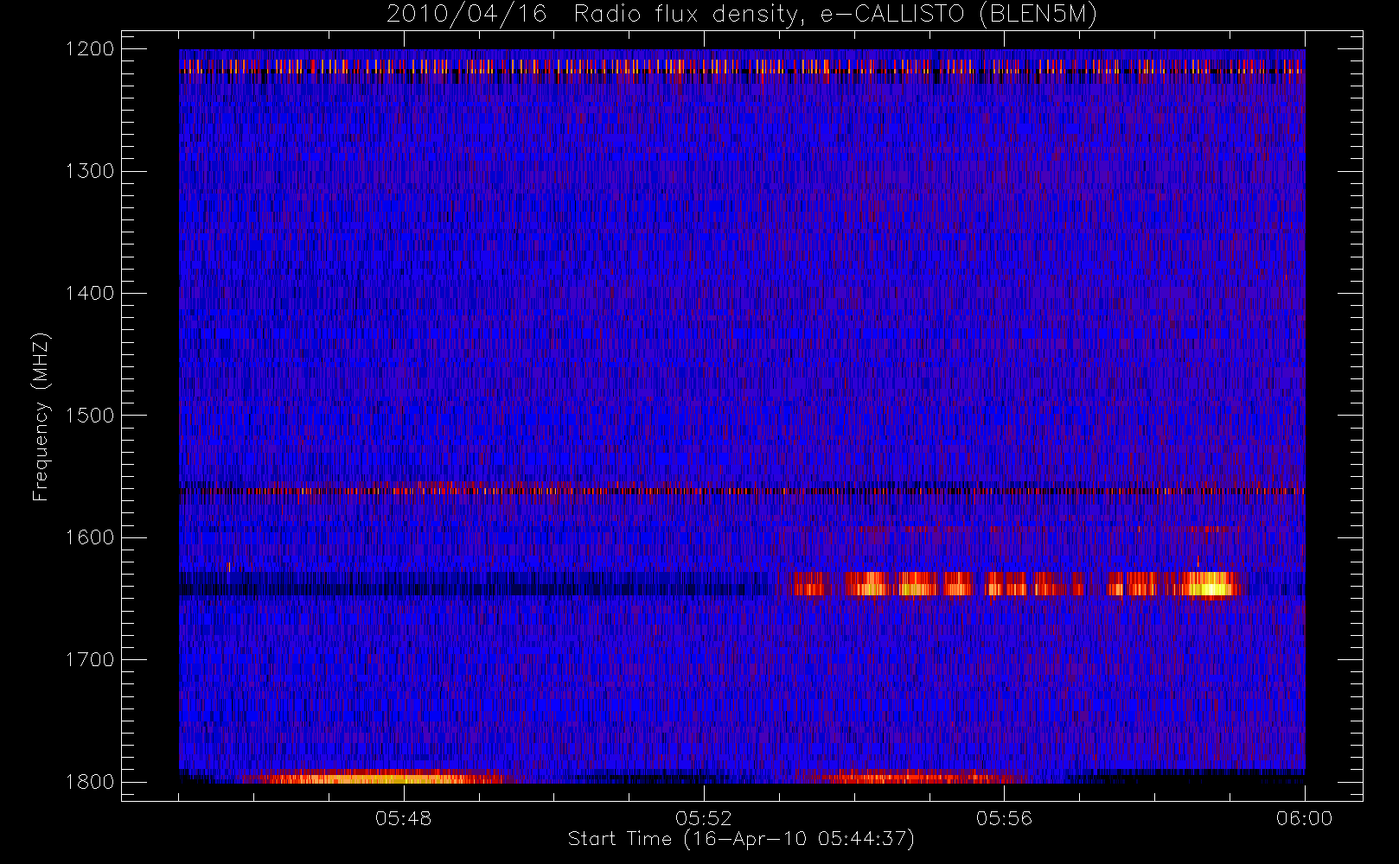Viewport: 1399px width, 864px height.
Task: Click the 1300 frequency tick label
Action: pyautogui.click(x=91, y=171)
